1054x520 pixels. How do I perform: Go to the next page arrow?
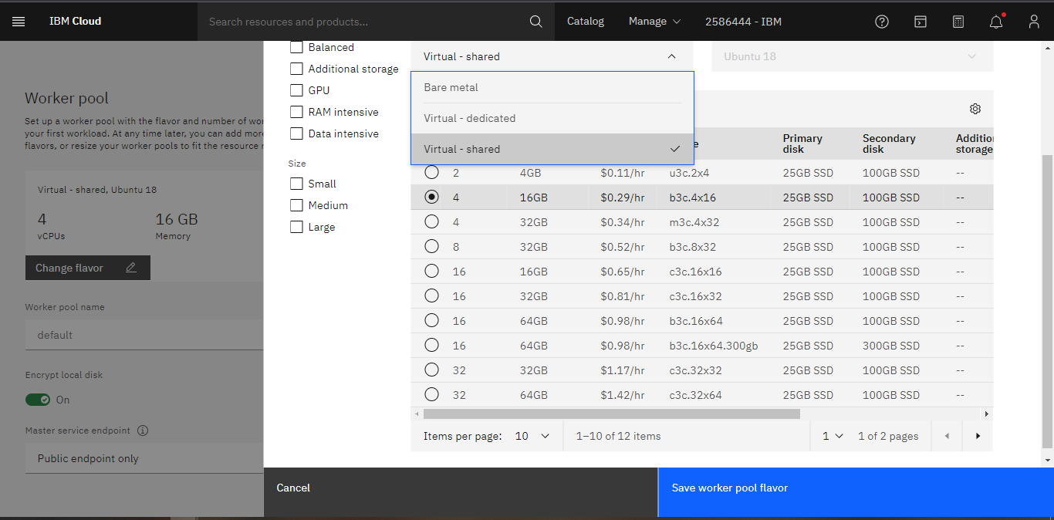click(x=978, y=436)
